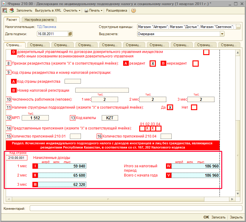
Task: Click the vertical scrollbar down arrow
Action: click(238, 193)
